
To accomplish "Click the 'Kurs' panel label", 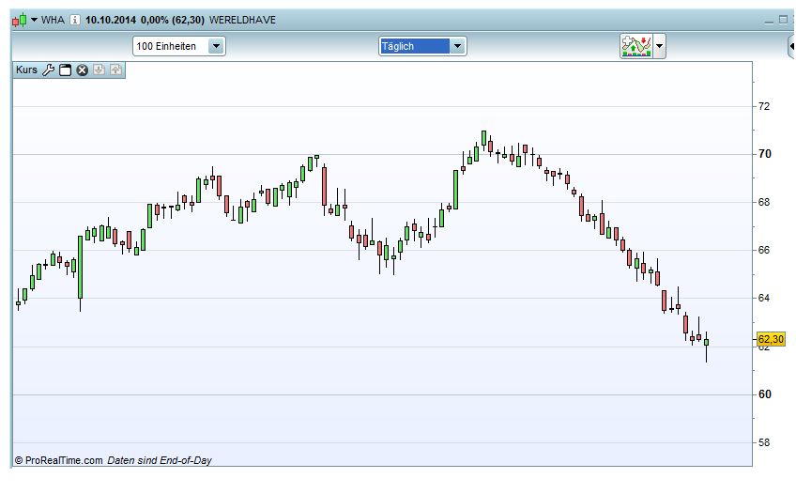I will point(26,69).
